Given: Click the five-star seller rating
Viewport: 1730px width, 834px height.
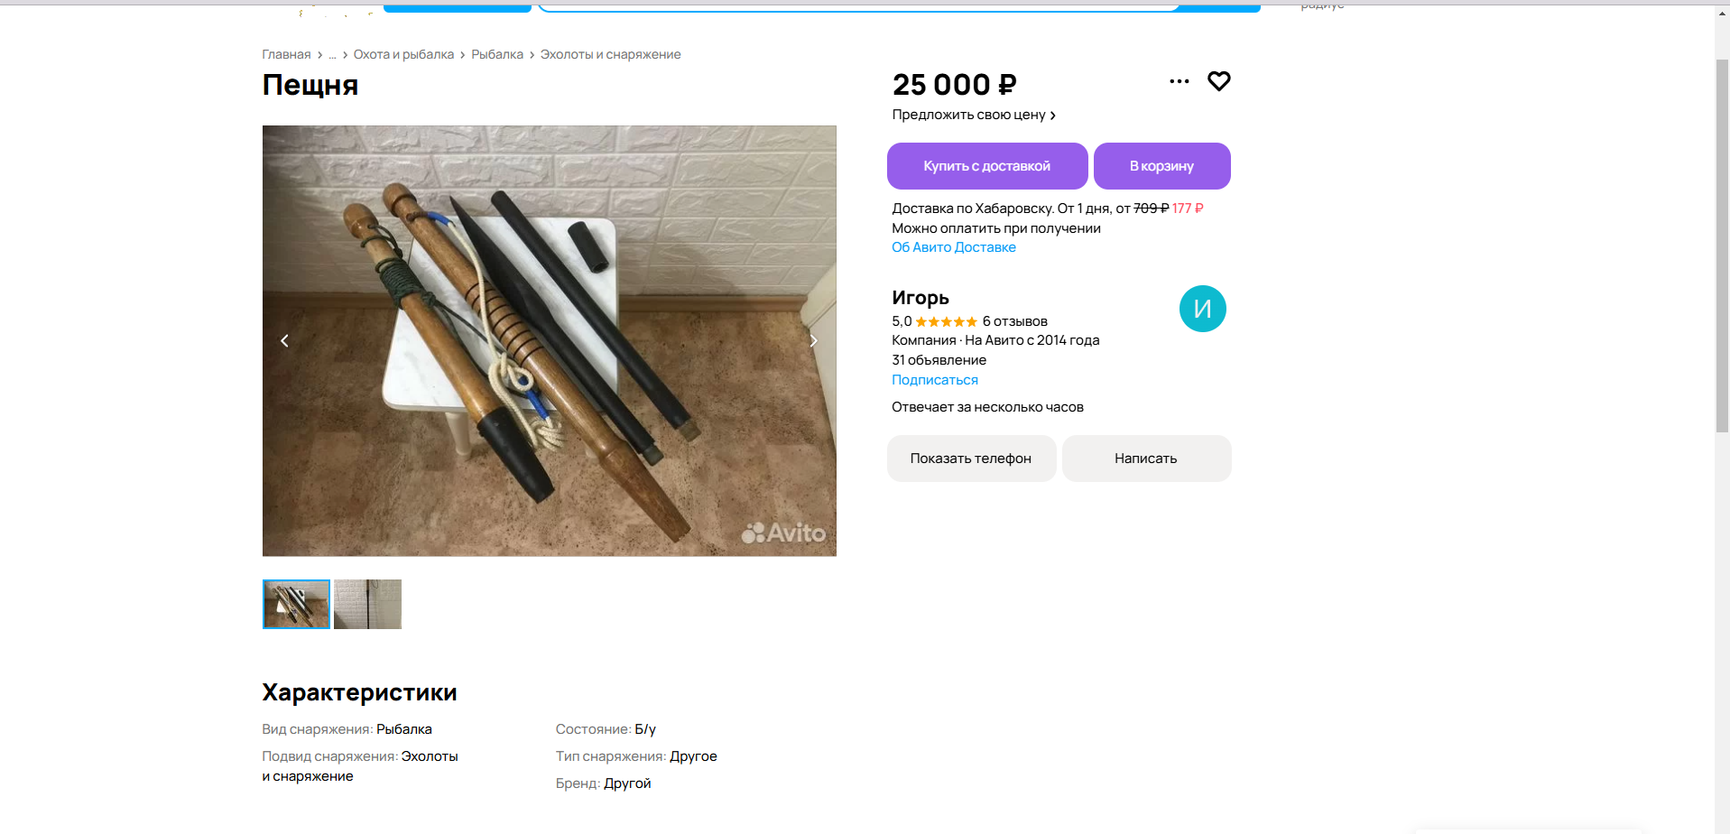Looking at the screenshot, I should [946, 322].
